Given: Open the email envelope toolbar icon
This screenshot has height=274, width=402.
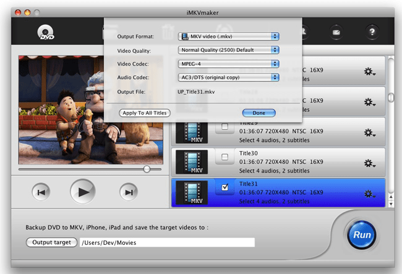Looking at the screenshot, I should [336, 32].
